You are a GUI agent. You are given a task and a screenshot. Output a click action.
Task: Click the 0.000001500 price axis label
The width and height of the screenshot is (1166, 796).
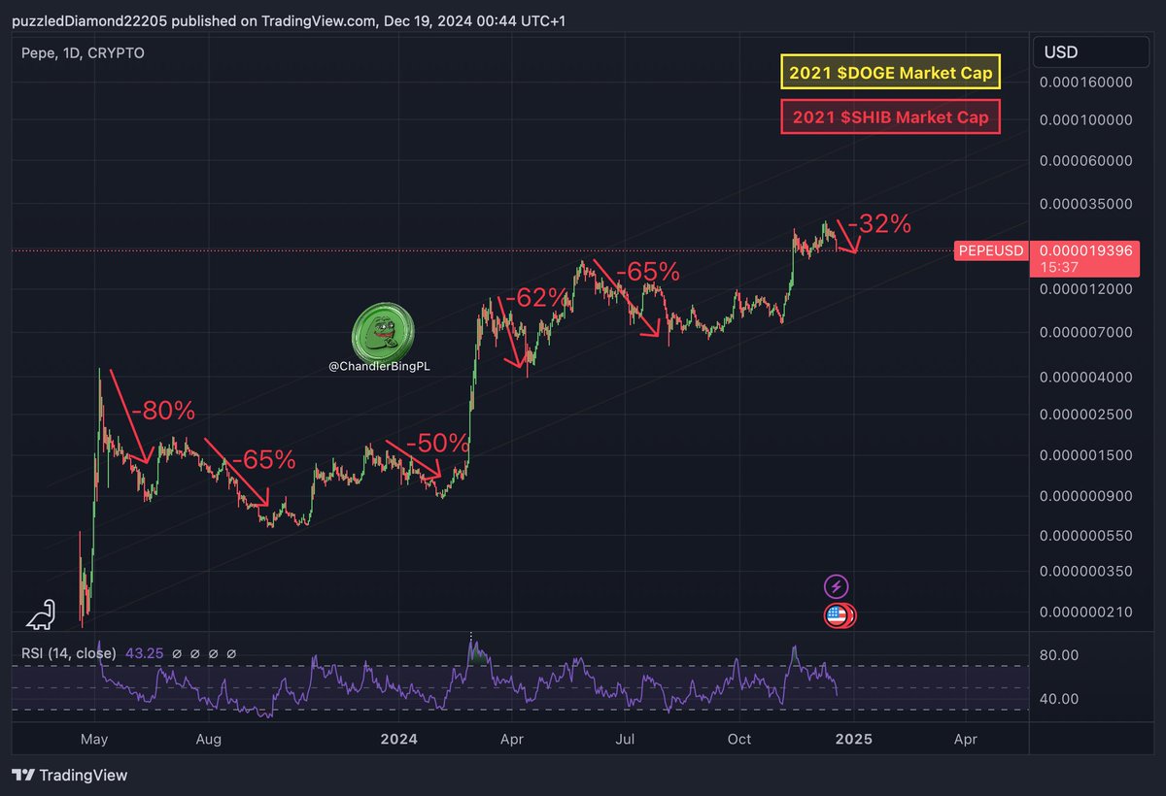(1087, 455)
